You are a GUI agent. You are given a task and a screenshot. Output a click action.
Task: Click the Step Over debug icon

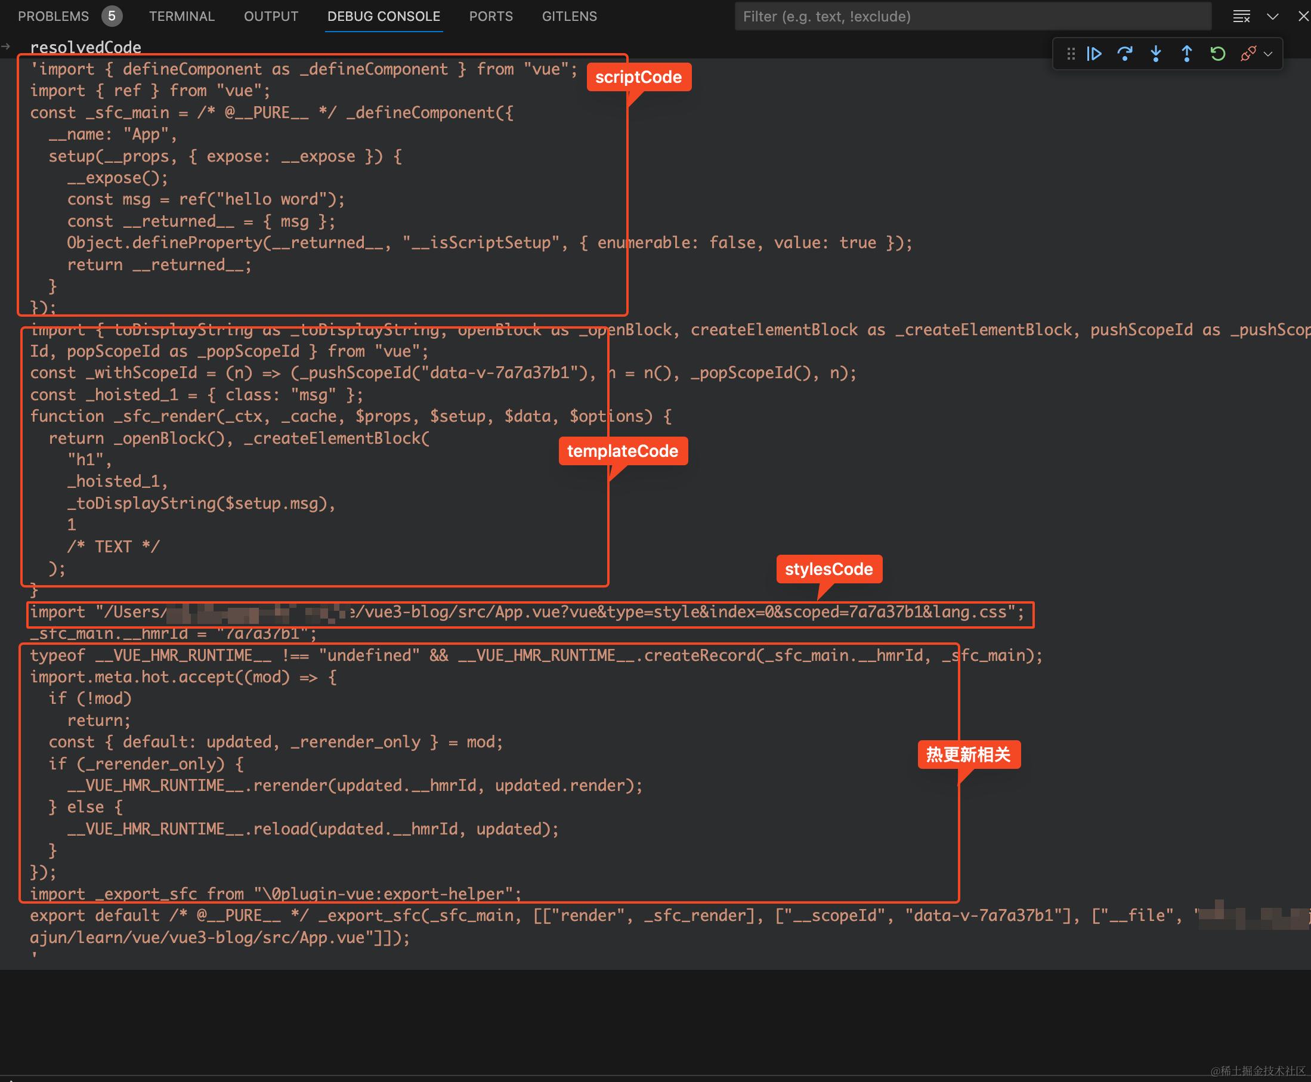pyautogui.click(x=1125, y=54)
